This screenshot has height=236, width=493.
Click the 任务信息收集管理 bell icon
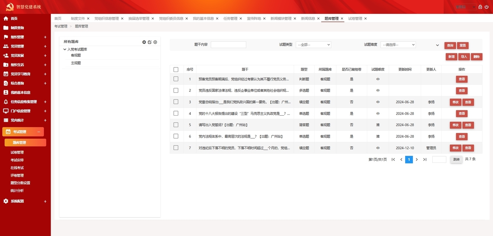[x=6, y=102]
